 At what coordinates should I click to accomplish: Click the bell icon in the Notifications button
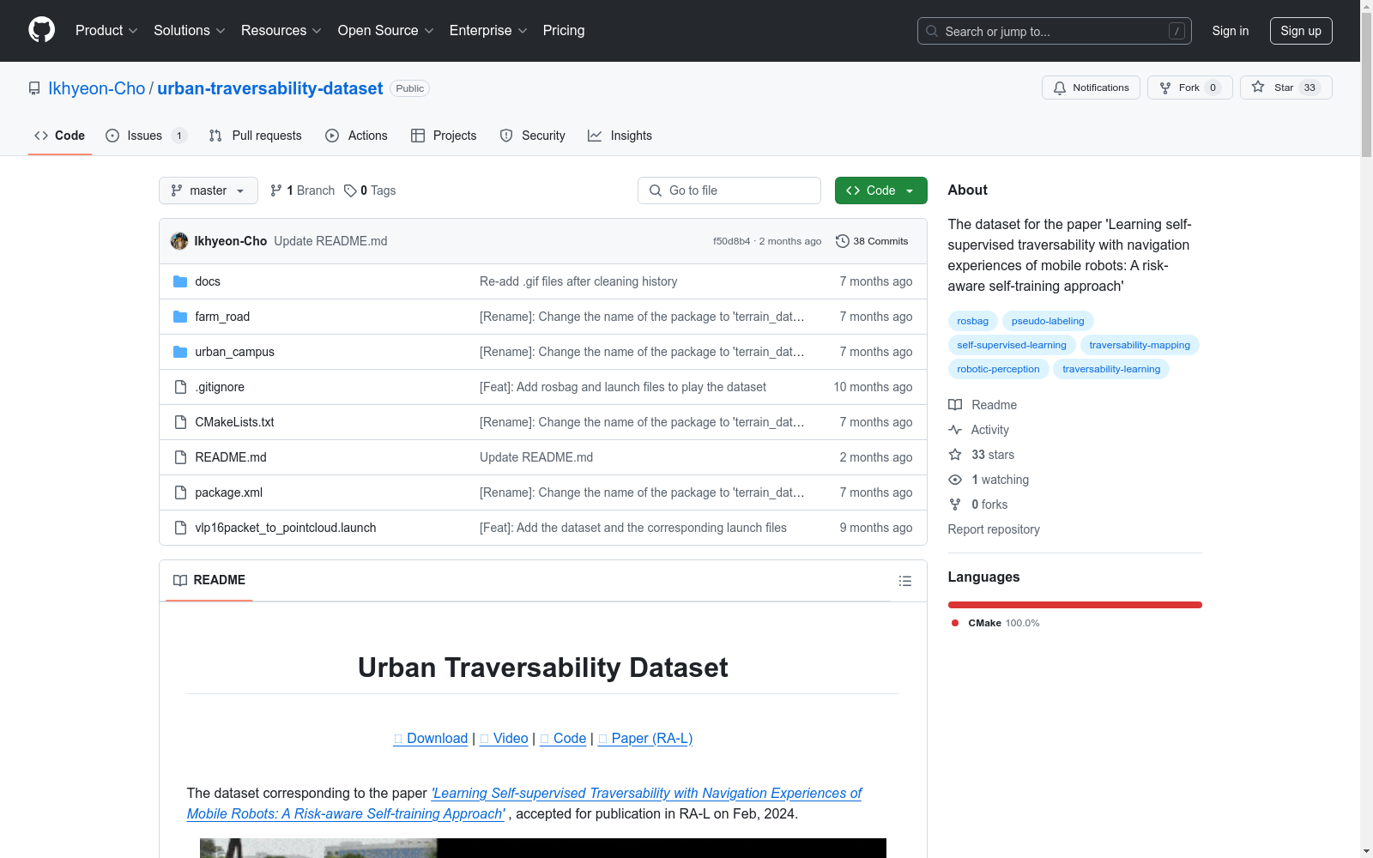click(x=1060, y=88)
